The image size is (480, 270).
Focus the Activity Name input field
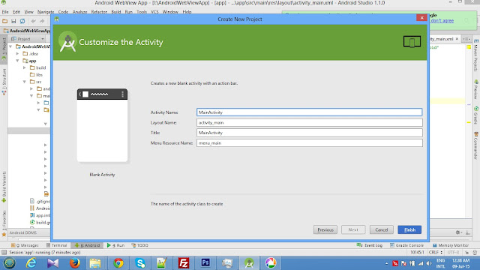(x=310, y=112)
